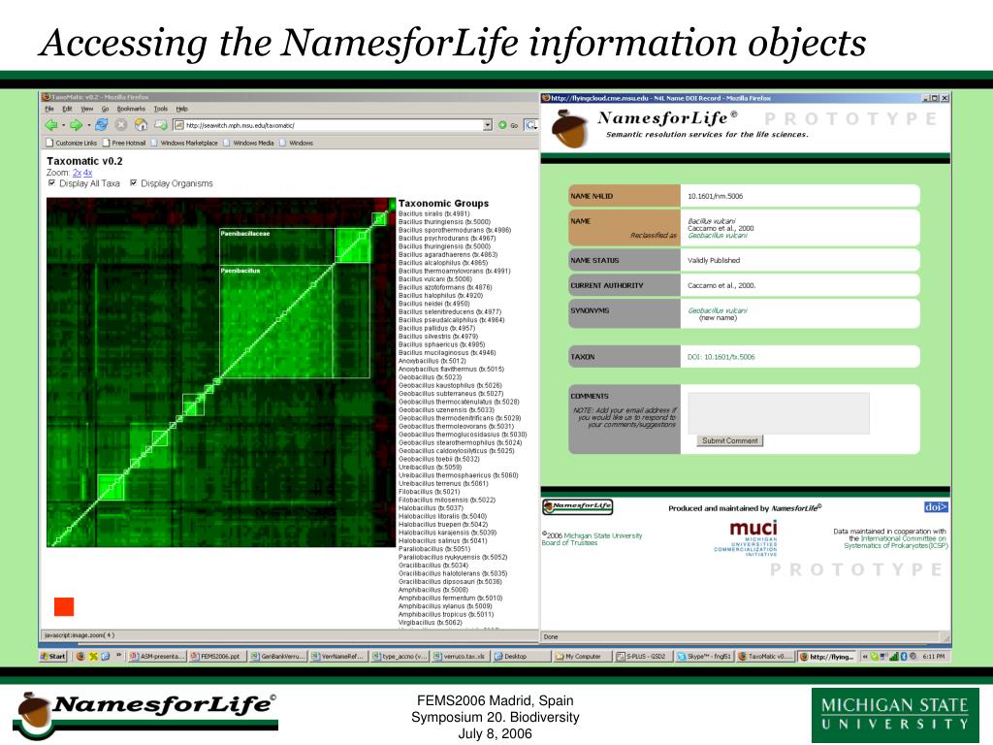Open the File menu
Viewport: 993px width, 745px height.
(49, 109)
